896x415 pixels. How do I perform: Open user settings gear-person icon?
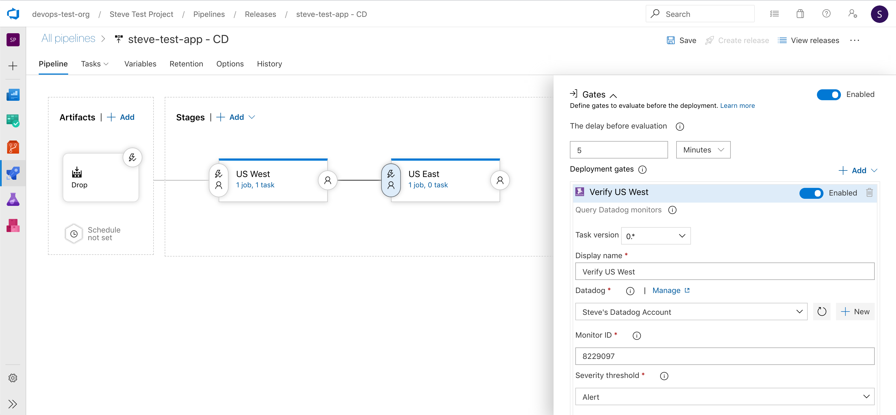(853, 14)
